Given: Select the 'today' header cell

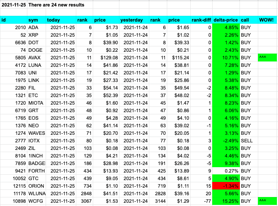Looking at the screenshot, I should [61, 20].
